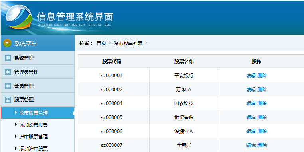
Task: Click the globe logo in the header
Action: tap(19, 17)
